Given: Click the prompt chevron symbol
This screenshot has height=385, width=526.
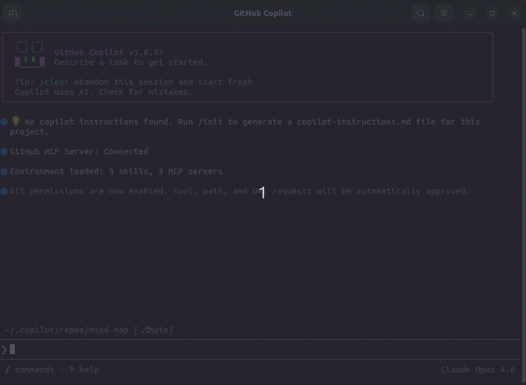Looking at the screenshot, I should (x=4, y=350).
